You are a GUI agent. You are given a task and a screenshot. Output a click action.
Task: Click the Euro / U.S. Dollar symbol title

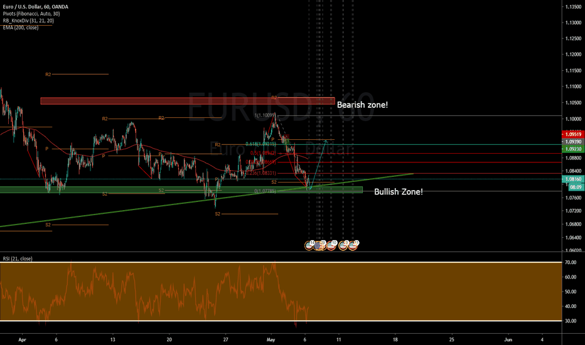(x=35, y=7)
